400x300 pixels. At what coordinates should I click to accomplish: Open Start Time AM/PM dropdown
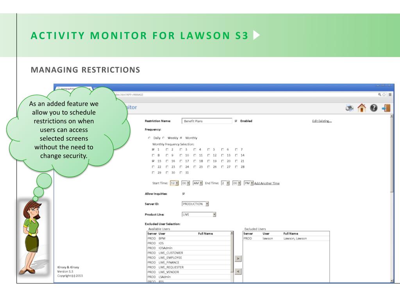coord(198,183)
